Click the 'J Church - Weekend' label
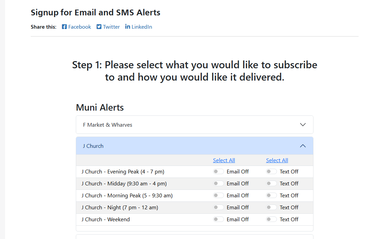The width and height of the screenshot is (378, 239). [x=106, y=220]
